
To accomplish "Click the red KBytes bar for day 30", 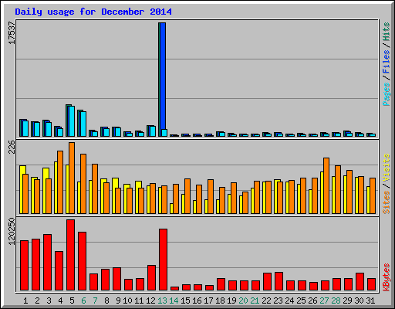I will 360,282.
